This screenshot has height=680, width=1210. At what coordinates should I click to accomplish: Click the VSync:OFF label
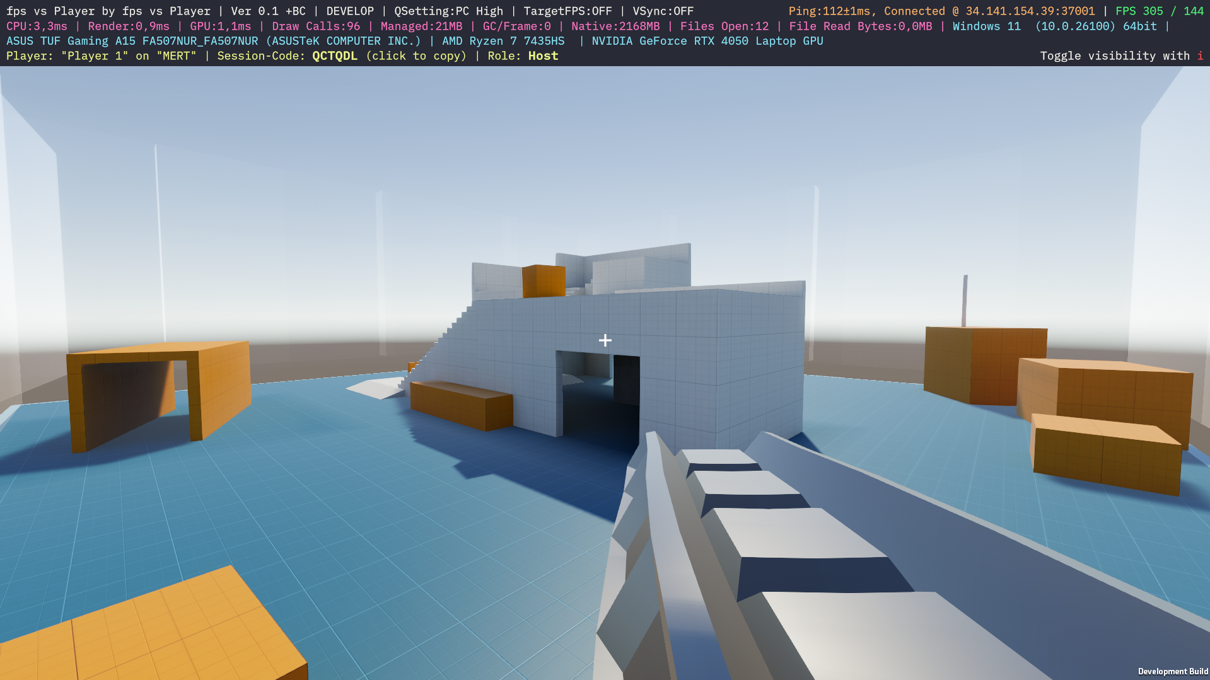point(663,11)
